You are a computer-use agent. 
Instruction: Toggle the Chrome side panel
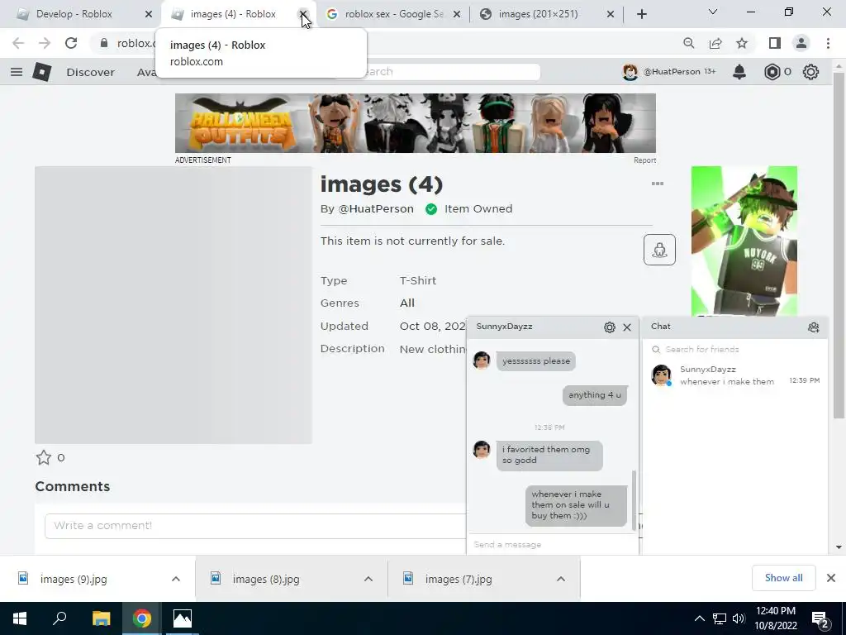pyautogui.click(x=775, y=43)
